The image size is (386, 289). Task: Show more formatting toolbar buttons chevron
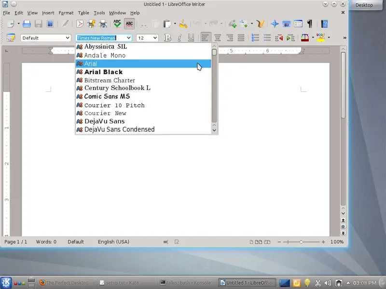[x=345, y=38]
